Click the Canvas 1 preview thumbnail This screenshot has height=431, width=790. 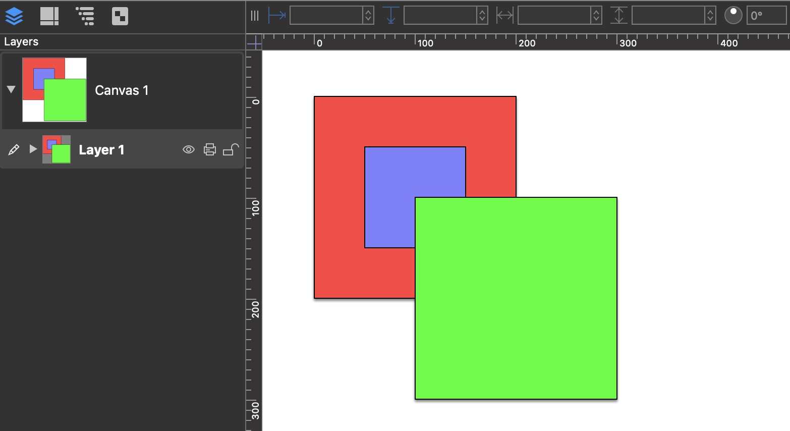pyautogui.click(x=54, y=89)
